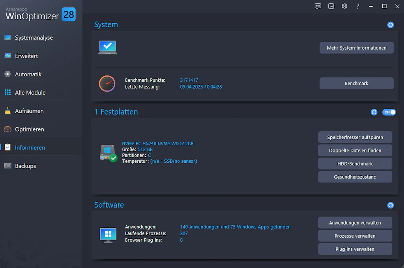404x268 pixels.
Task: Refresh the System section
Action: [391, 25]
